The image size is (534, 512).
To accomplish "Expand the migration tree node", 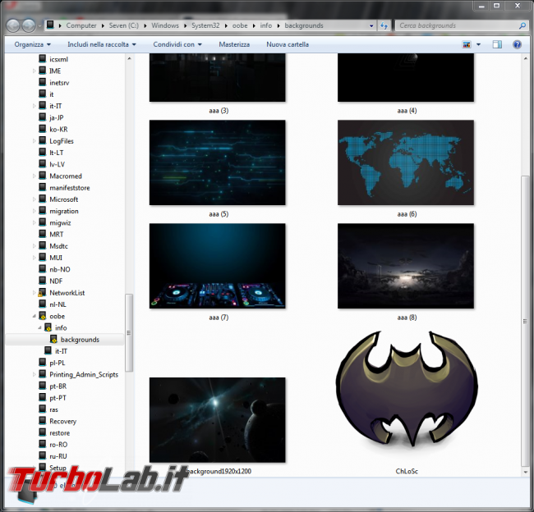I will pos(34,211).
